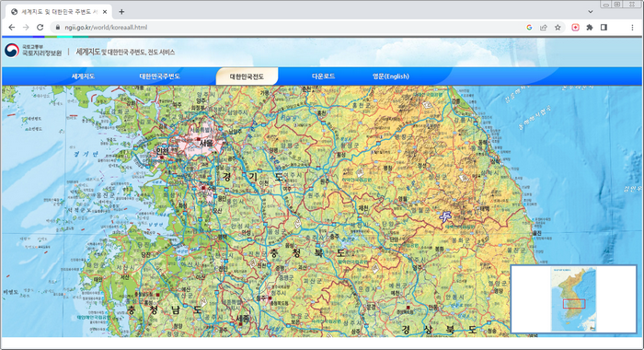Click 제천 label on the map

pyautogui.click(x=363, y=208)
